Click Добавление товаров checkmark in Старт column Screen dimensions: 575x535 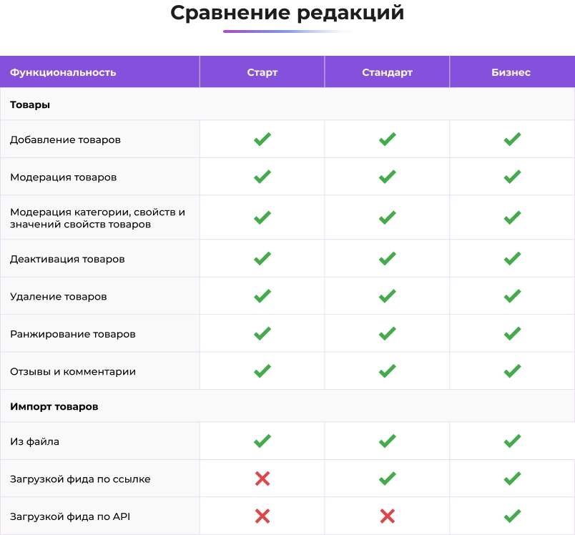tap(262, 139)
